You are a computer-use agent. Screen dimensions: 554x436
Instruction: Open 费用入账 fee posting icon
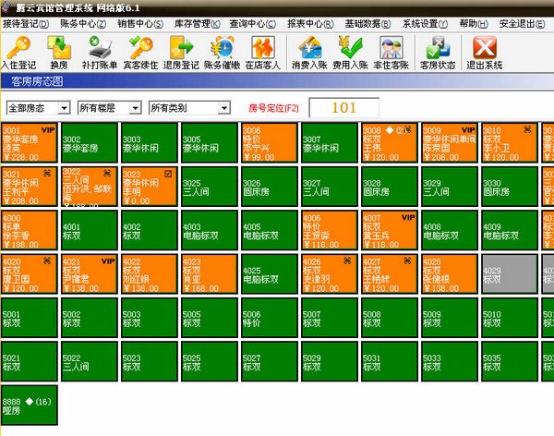tap(350, 53)
